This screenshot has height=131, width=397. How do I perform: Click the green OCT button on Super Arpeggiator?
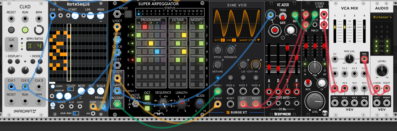[147, 98]
